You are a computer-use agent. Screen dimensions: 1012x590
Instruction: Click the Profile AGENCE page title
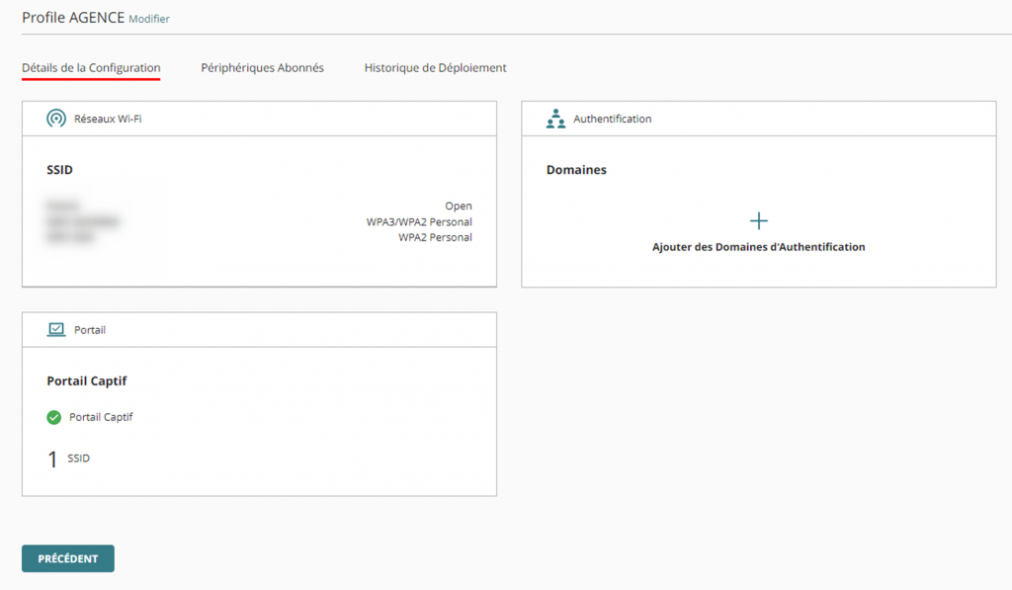pyautogui.click(x=73, y=18)
